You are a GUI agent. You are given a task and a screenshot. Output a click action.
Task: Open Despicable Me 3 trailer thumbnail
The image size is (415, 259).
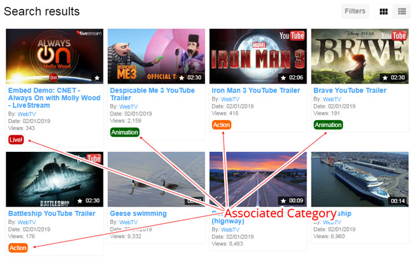tap(156, 56)
